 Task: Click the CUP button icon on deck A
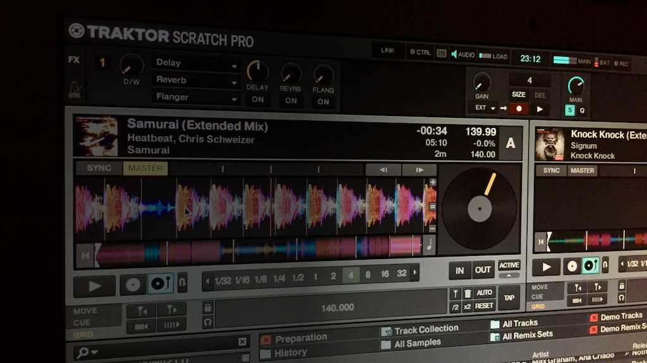[160, 284]
